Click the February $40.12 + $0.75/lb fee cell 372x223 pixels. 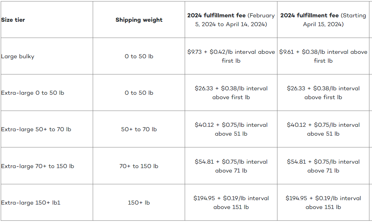[x=231, y=129]
